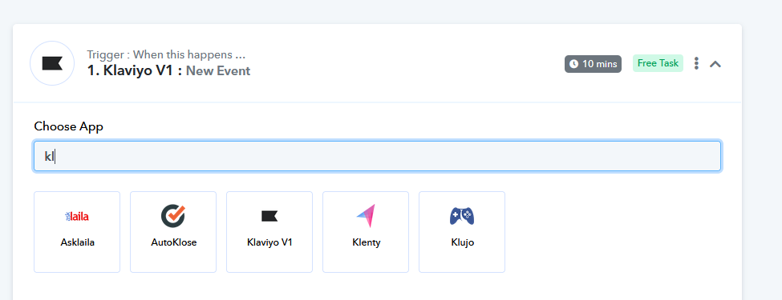Image resolution: width=782 pixels, height=300 pixels.
Task: Open the three-dot options menu
Action: click(697, 63)
